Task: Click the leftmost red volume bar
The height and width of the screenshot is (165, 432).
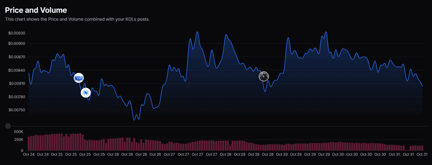Action: [x=29, y=144]
